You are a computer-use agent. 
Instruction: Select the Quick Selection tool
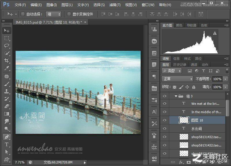click(7, 53)
